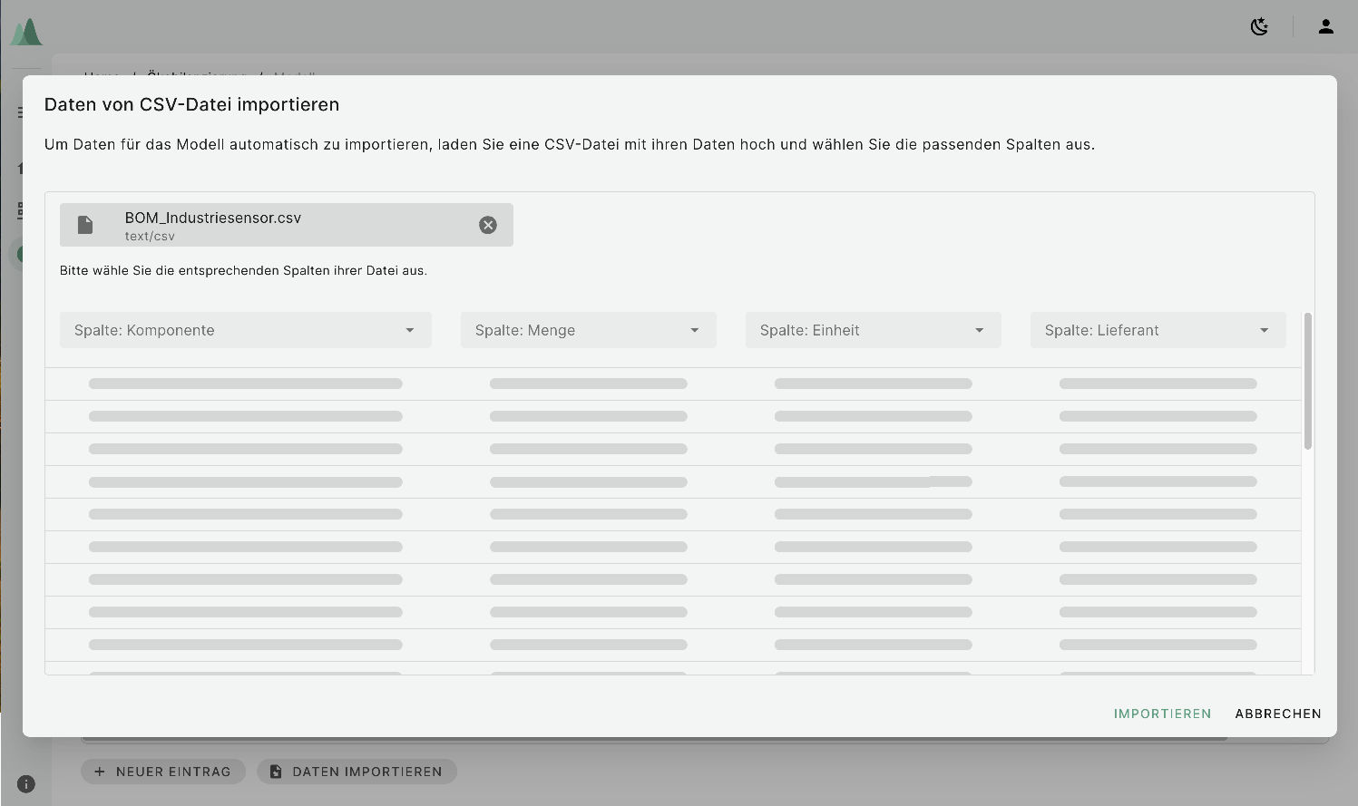The width and height of the screenshot is (1358, 806).
Task: Remove the uploaded BOM_Industriesensor.csv file
Action: coord(488,225)
